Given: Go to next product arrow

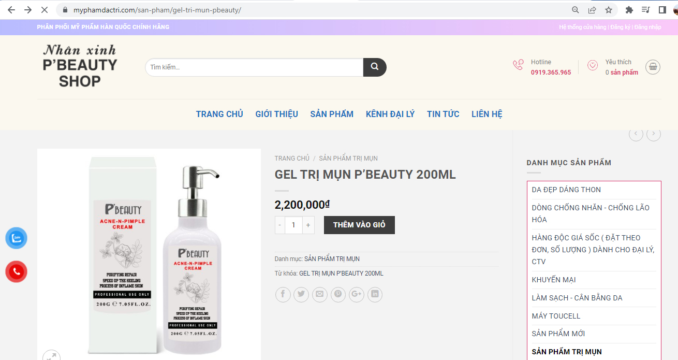Looking at the screenshot, I should coord(654,134).
